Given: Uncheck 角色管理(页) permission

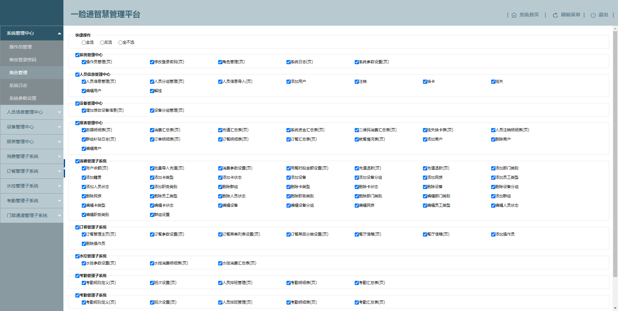Looking at the screenshot, I should [220, 62].
